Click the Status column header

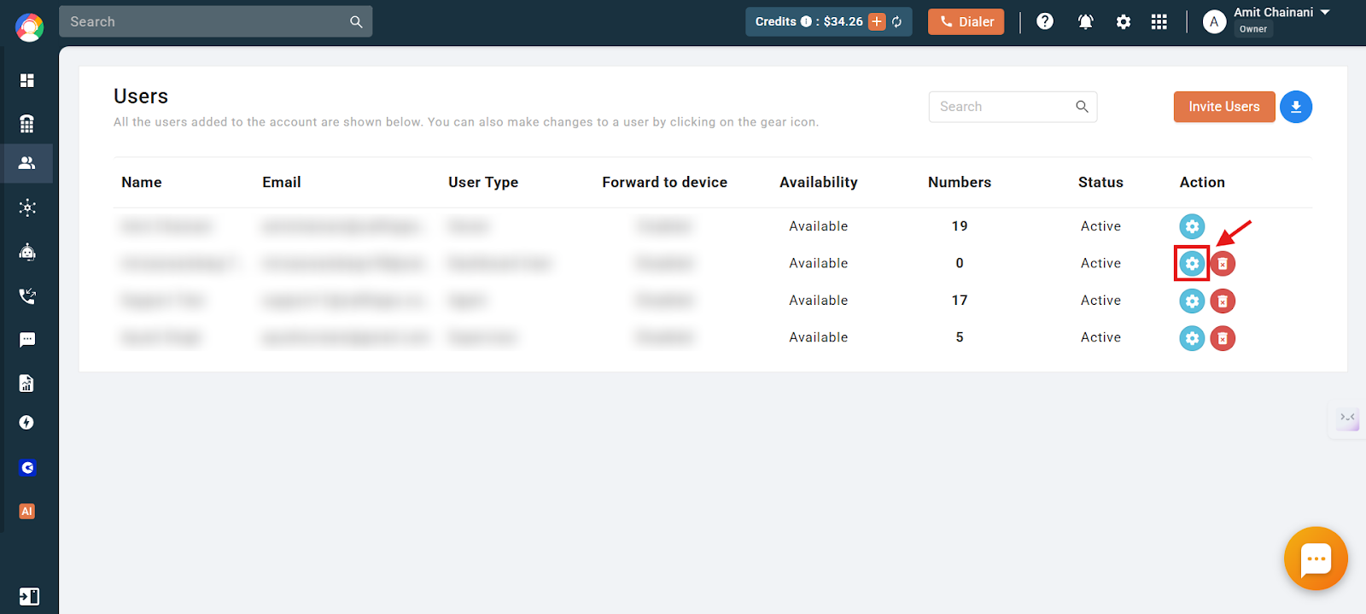point(1100,182)
